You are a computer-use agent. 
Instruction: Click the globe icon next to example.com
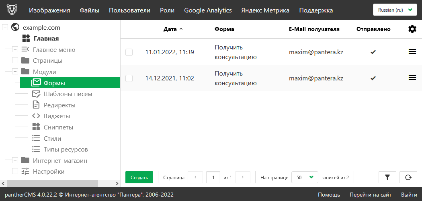(16, 28)
